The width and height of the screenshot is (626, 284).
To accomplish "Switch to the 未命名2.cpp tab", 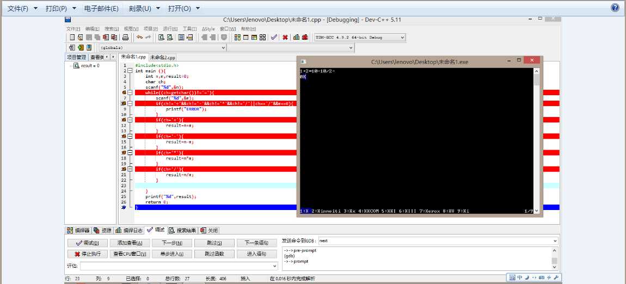I will 163,58.
